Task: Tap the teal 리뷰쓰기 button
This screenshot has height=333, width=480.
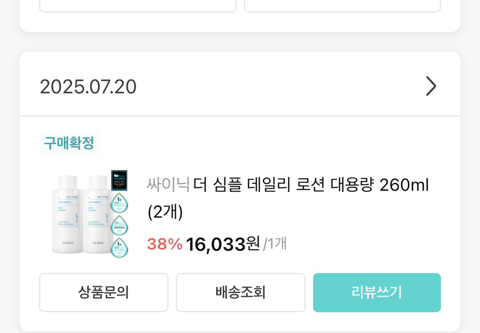Action: (377, 292)
